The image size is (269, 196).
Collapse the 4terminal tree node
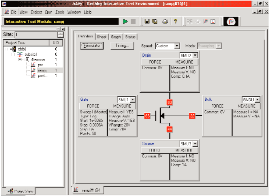pos(21,59)
